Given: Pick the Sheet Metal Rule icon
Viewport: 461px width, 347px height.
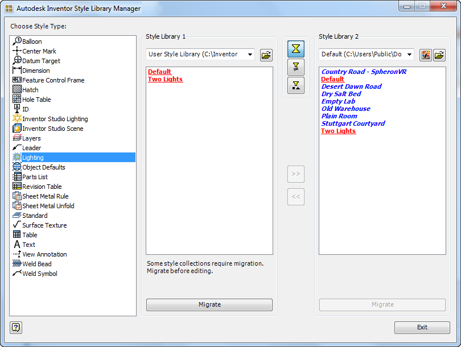Looking at the screenshot, I should tap(17, 196).
